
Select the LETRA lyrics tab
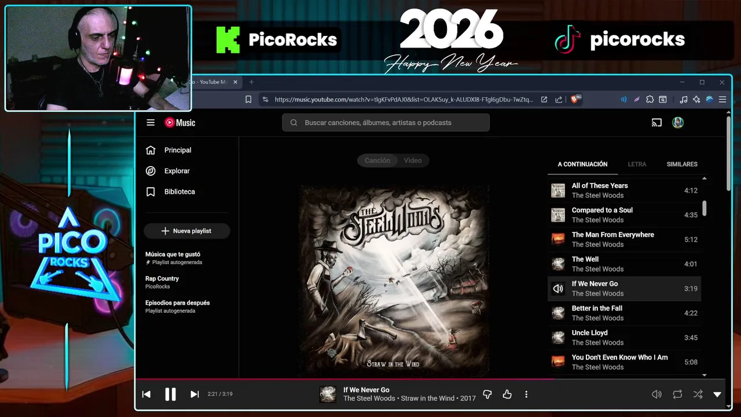pos(637,164)
